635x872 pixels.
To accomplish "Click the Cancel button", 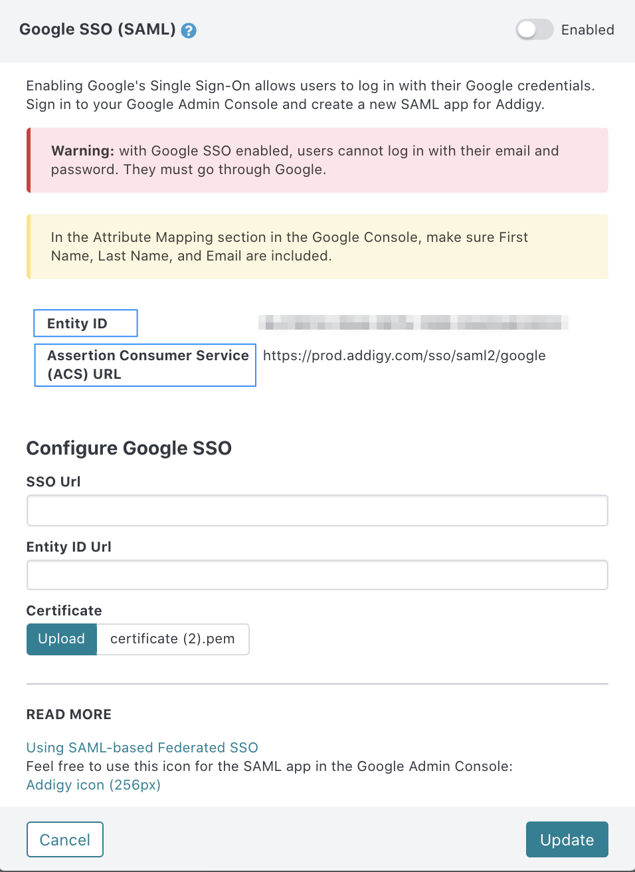I will (65, 839).
